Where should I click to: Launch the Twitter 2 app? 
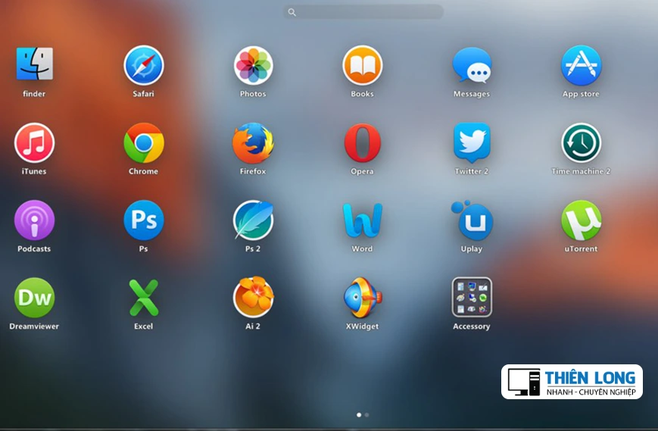click(472, 142)
